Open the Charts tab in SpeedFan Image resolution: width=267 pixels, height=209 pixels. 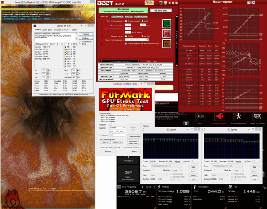[x=74, y=30]
